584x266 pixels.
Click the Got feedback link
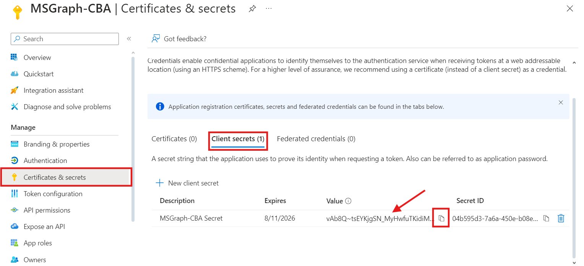click(x=185, y=39)
